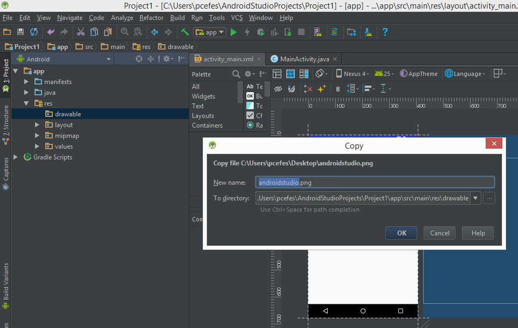Open the Nexus 4 device dropdown
Screen dimensions: 518x328
click(352, 73)
